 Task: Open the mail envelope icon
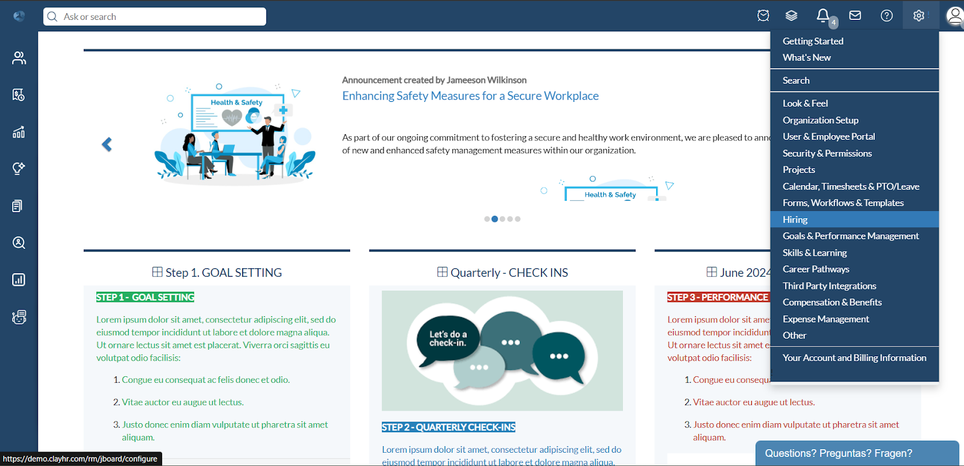(x=855, y=16)
